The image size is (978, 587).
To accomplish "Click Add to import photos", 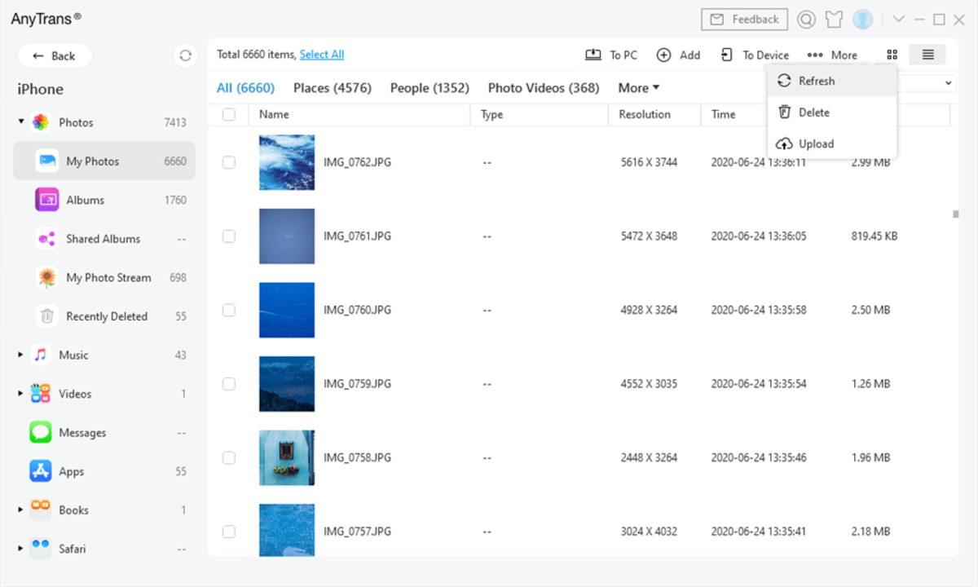I will (x=678, y=55).
